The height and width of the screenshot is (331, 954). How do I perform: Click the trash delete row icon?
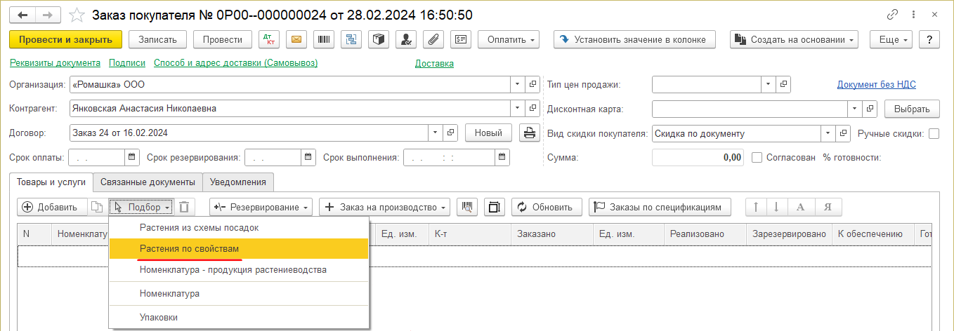tap(184, 207)
